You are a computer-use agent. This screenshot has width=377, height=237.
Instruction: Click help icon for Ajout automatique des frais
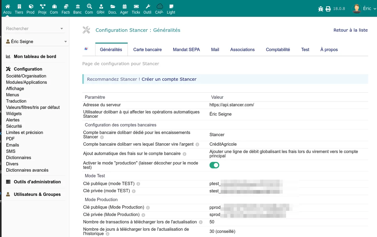click(x=184, y=154)
